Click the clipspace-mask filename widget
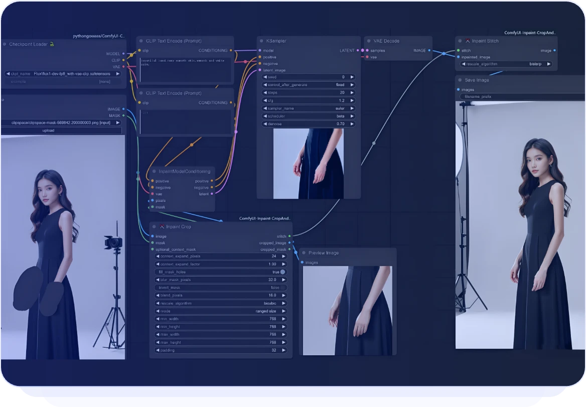 coord(60,122)
